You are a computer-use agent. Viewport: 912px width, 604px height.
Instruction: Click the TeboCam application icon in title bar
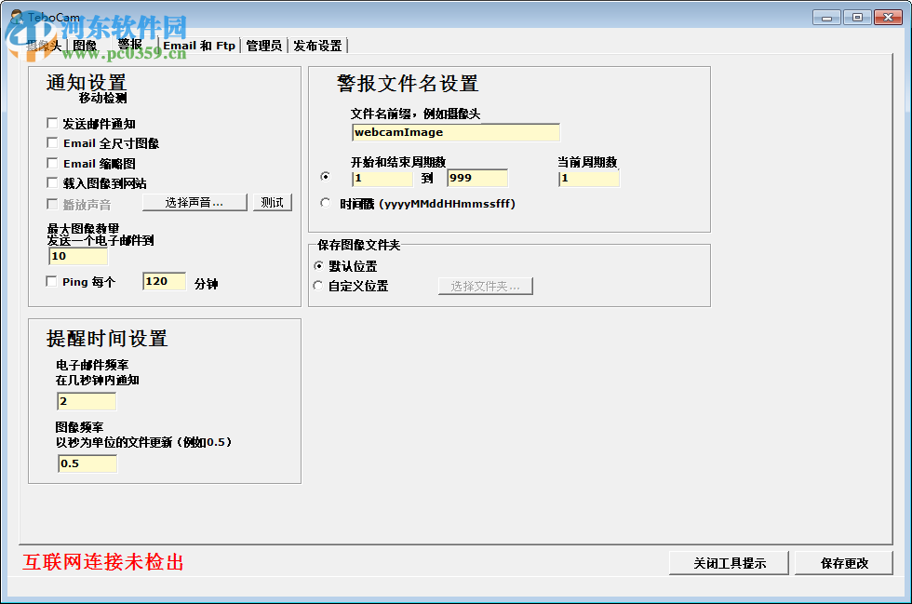tap(16, 16)
